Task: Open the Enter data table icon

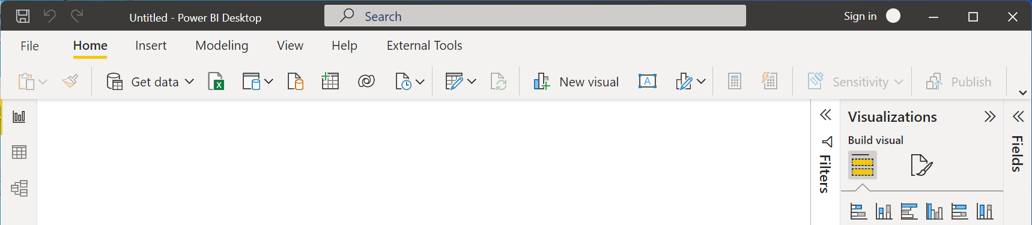Action: (x=330, y=82)
